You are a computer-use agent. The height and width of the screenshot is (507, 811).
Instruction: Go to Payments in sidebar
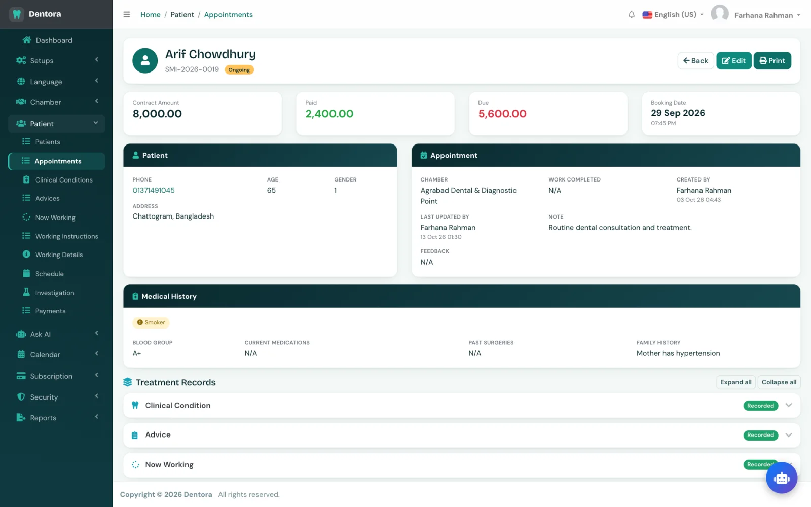click(x=50, y=311)
